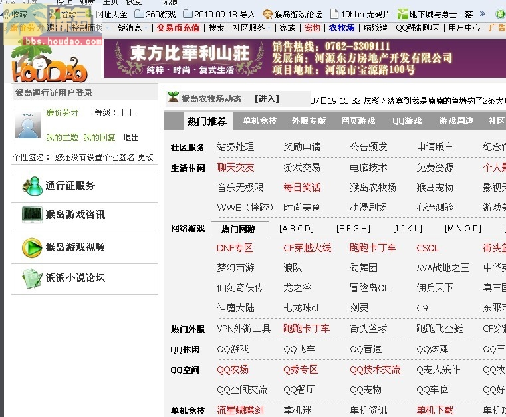Viewport: 506px width, 417px height.
Task: Click the 猴岛游戏咨讯 monitor icon
Action: 33,215
